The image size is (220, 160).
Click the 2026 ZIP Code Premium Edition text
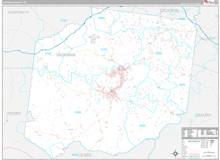point(190,3)
